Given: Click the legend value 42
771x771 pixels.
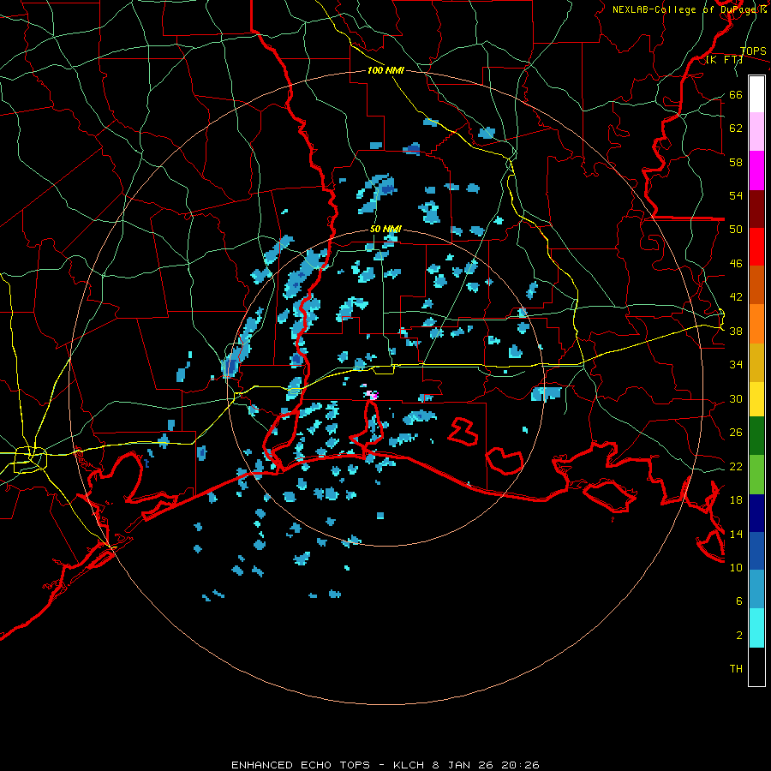Looking at the screenshot, I should 736,297.
